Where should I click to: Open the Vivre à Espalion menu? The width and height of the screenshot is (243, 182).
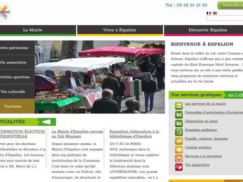pyautogui.click(x=120, y=30)
